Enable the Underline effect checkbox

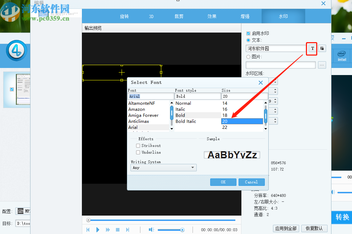[138, 152]
